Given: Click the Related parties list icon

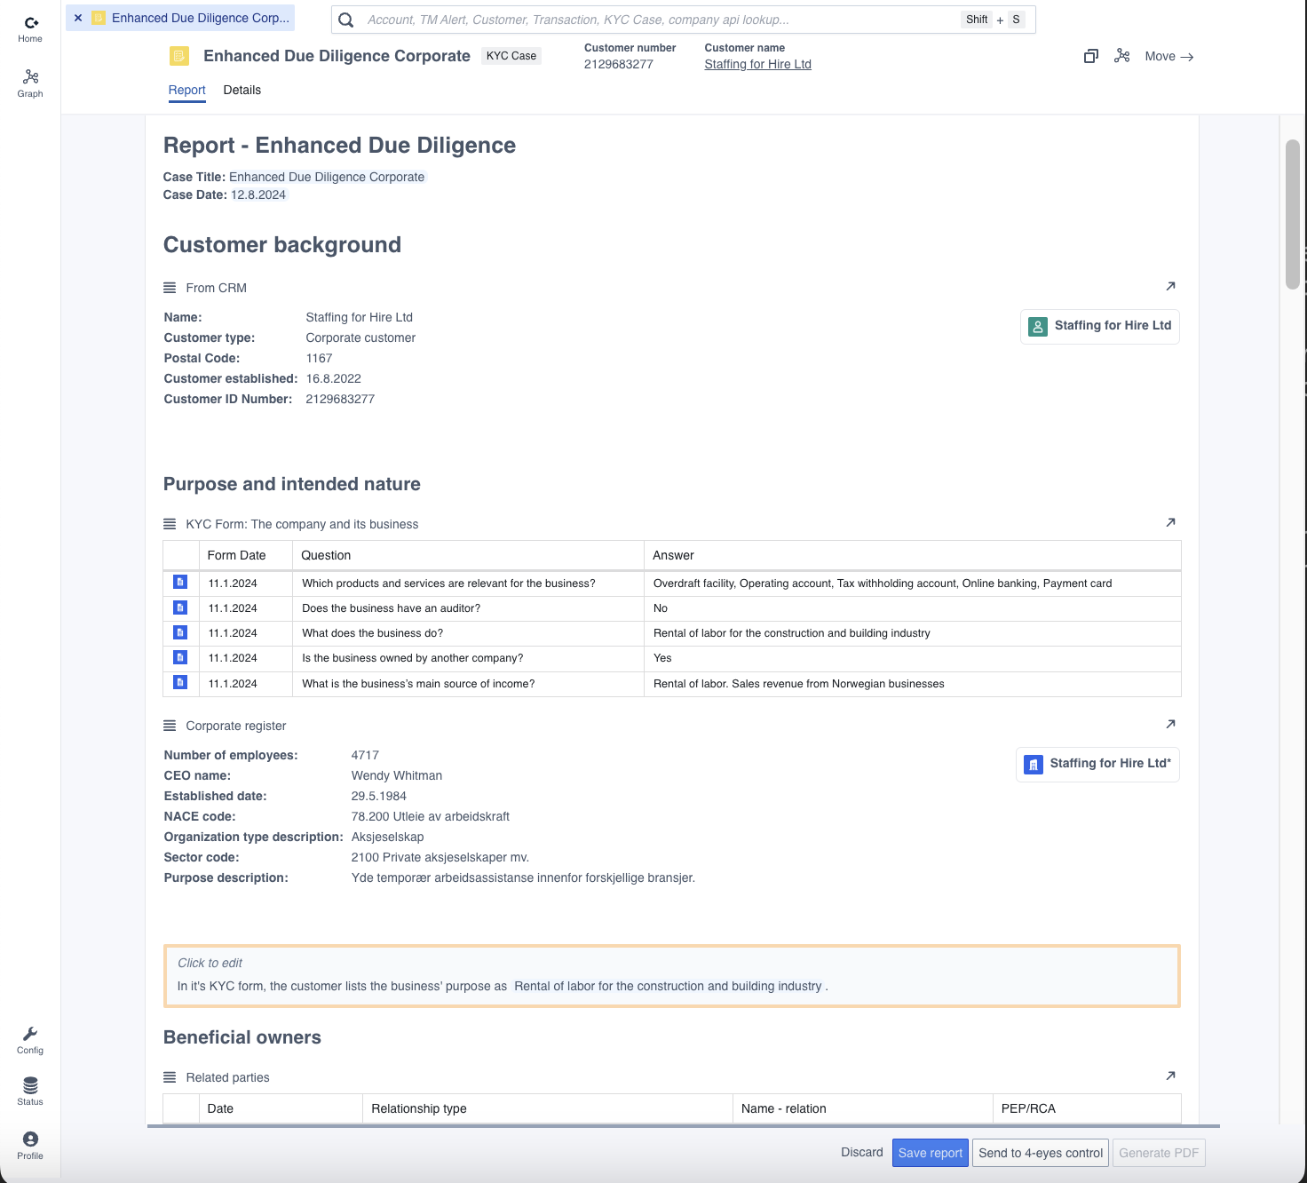Looking at the screenshot, I should click(x=170, y=1077).
